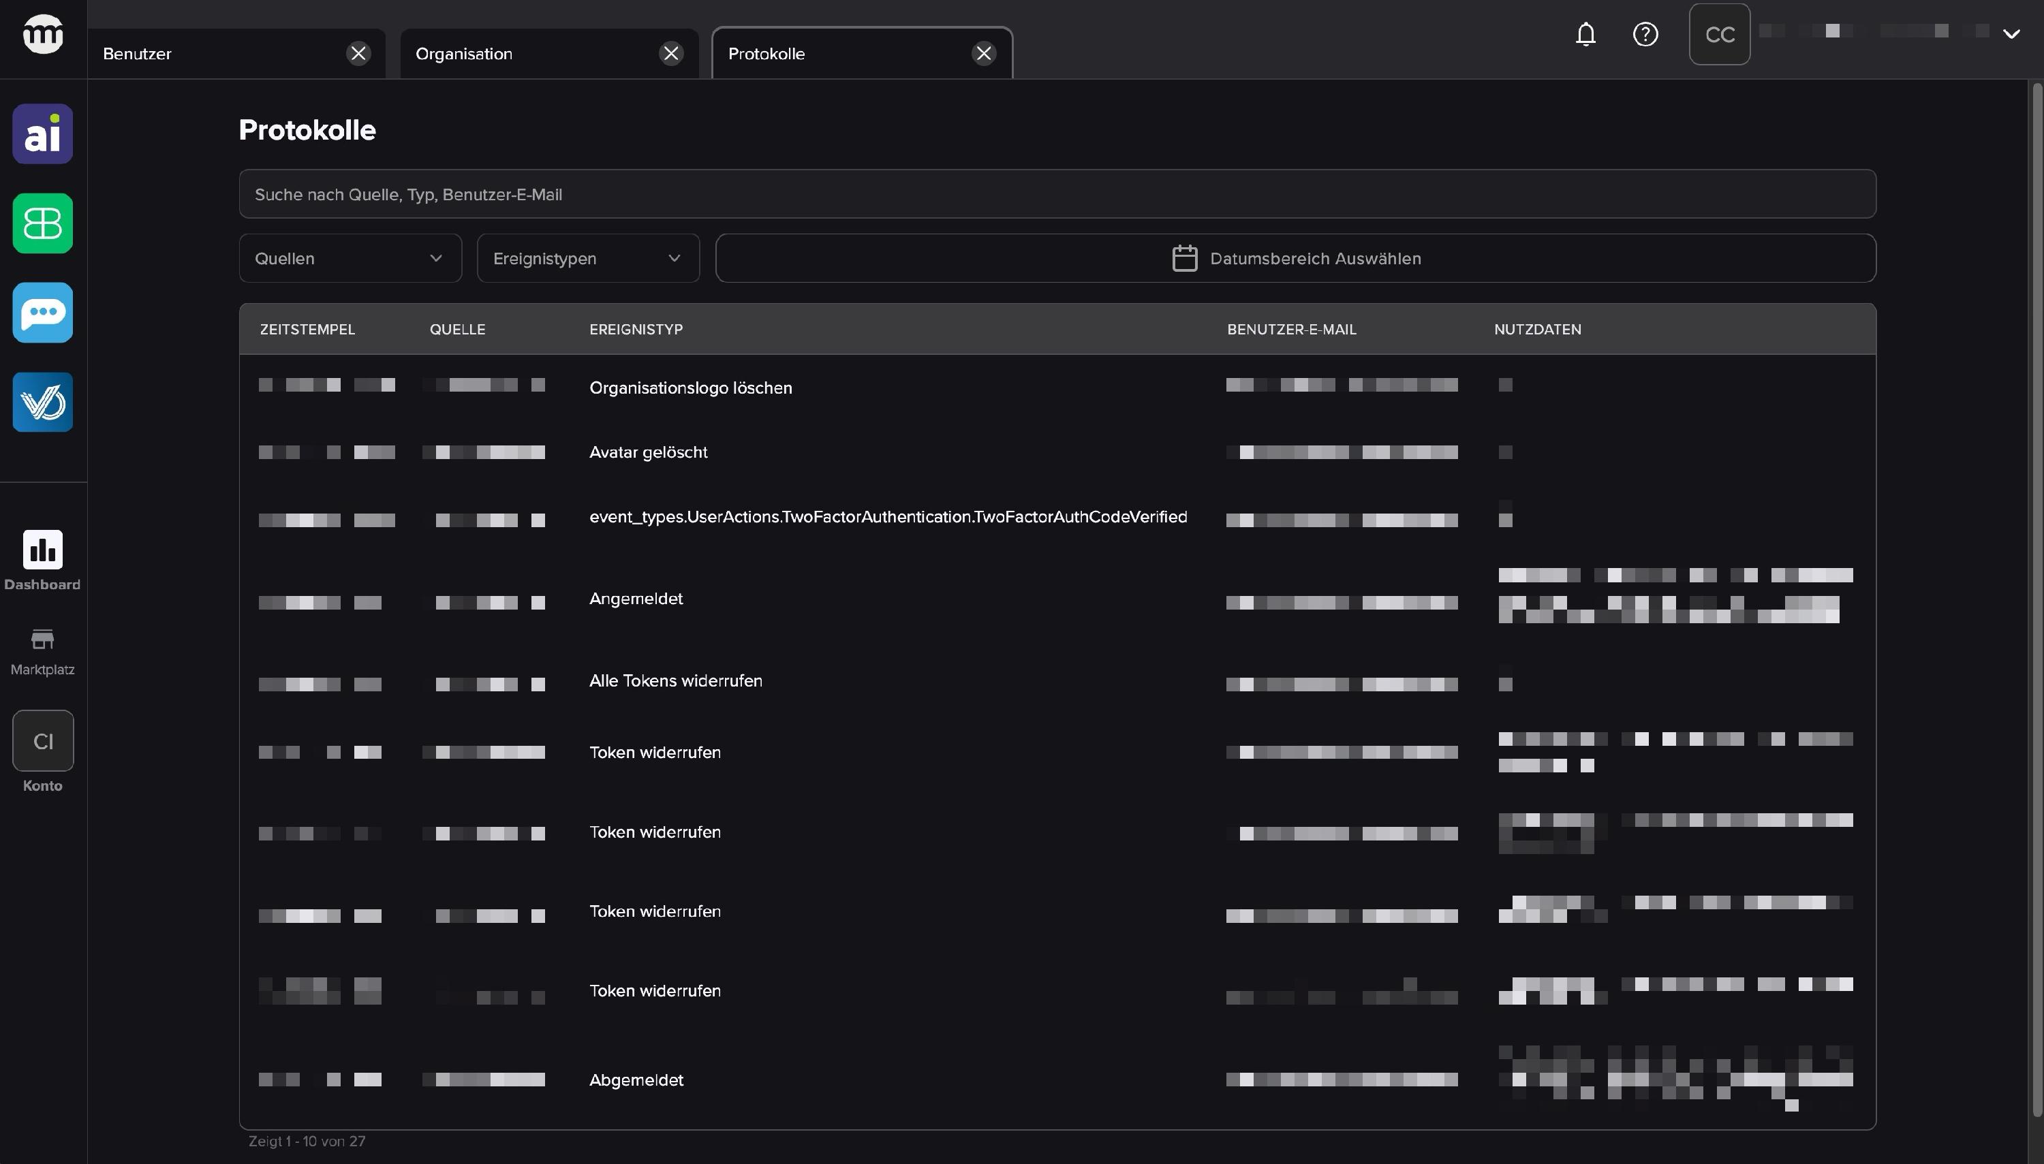Open the green grid app icon
Screen dimensions: 2044x1164
pos(42,223)
